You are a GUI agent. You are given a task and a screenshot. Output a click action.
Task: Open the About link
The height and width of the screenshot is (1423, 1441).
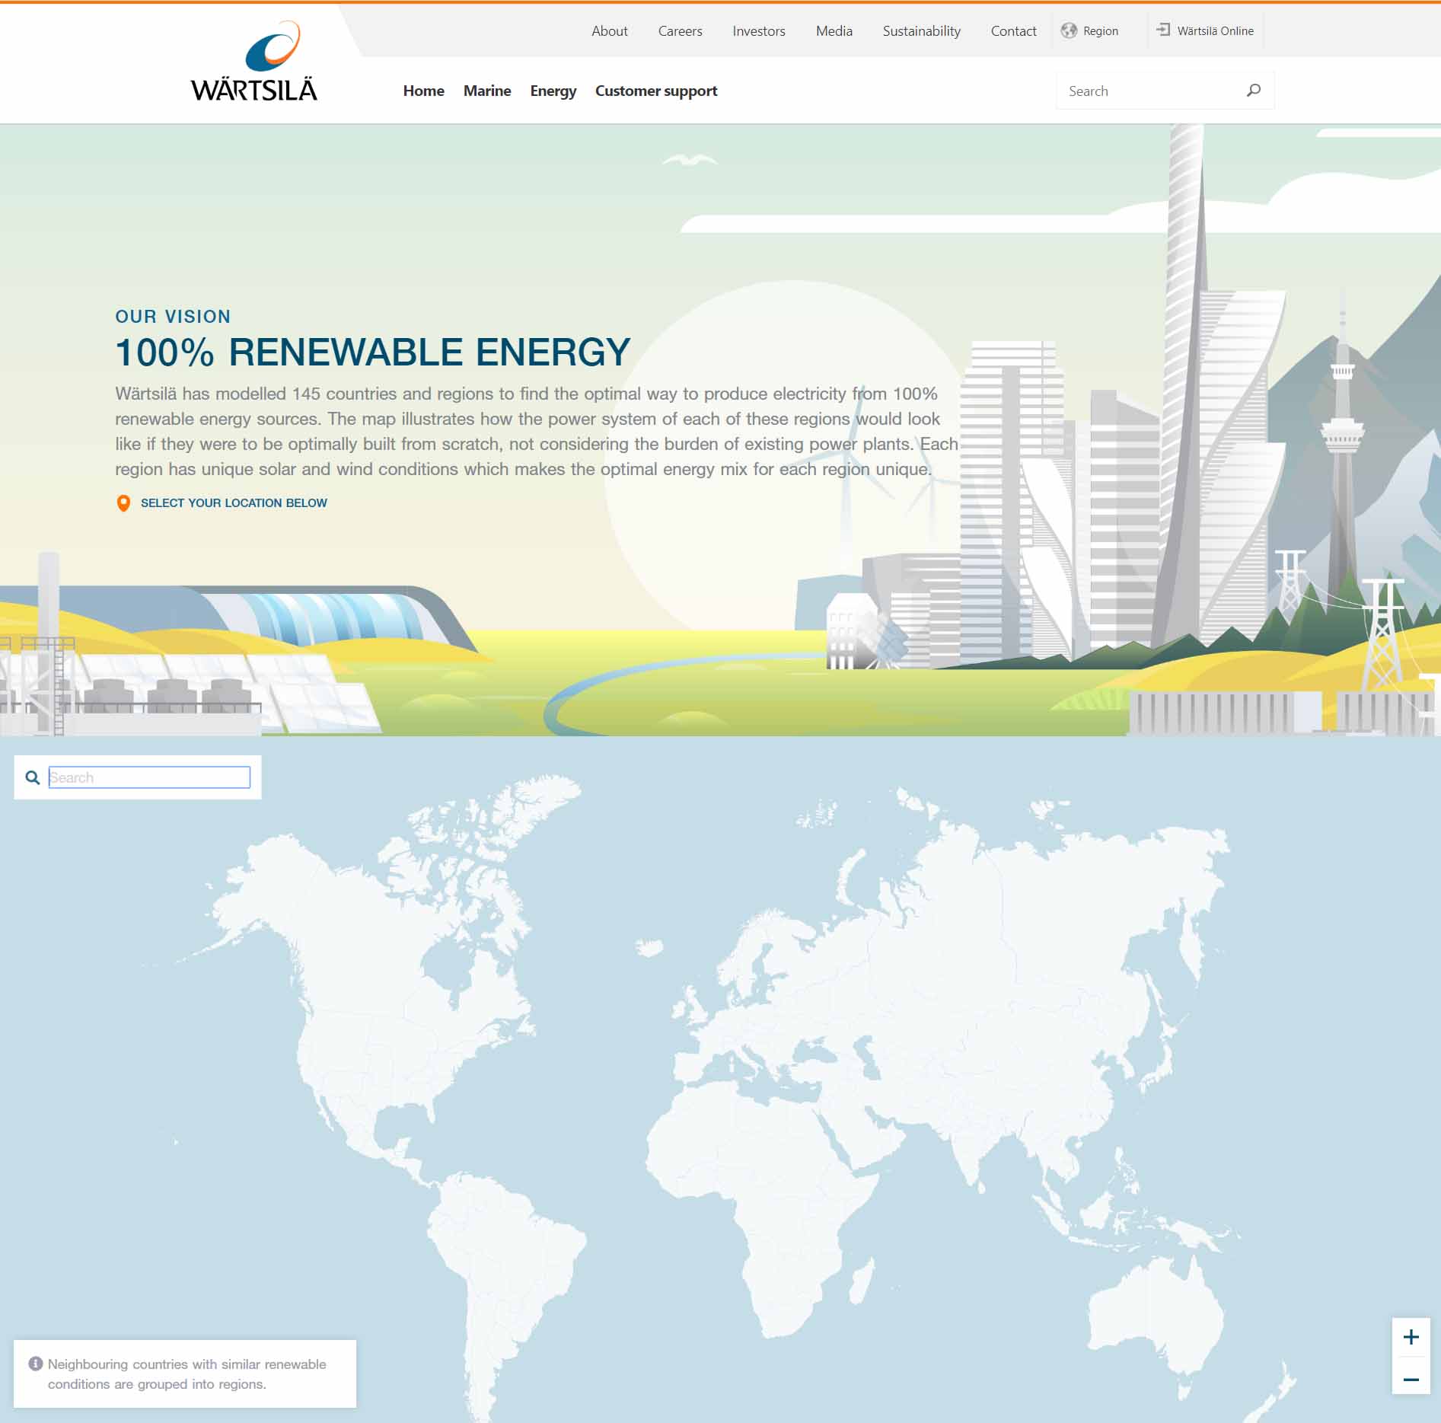(x=609, y=31)
